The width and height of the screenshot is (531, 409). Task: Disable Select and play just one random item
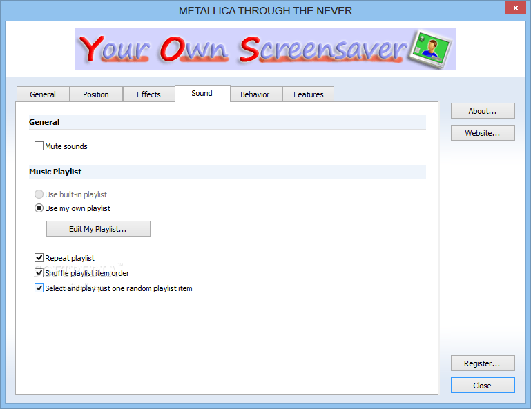pyautogui.click(x=39, y=288)
